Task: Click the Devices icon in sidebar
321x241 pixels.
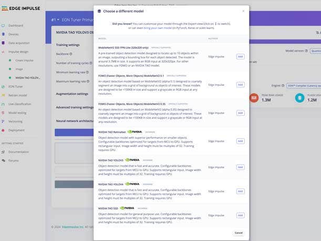Action: coord(4,34)
